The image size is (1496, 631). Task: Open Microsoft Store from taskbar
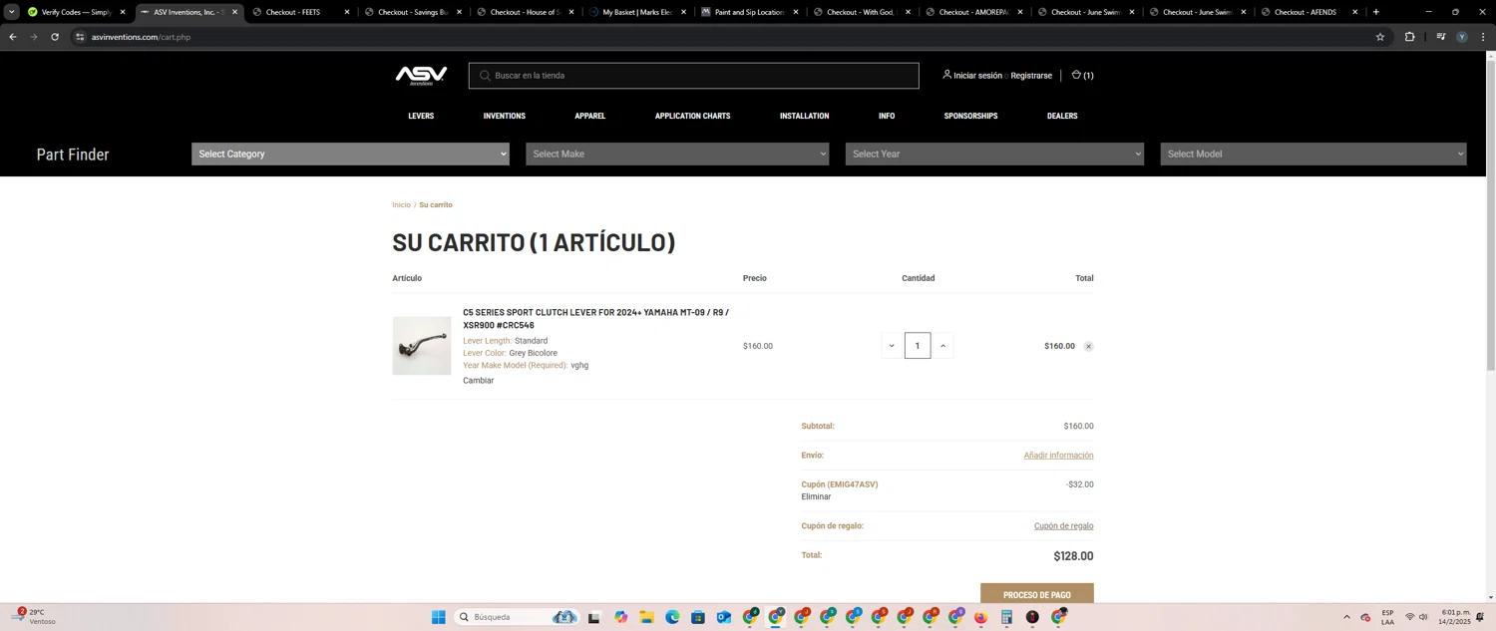pos(698,617)
